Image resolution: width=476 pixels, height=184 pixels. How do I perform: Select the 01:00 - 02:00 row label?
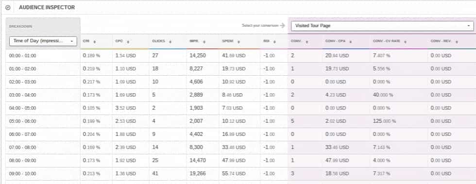coord(22,69)
